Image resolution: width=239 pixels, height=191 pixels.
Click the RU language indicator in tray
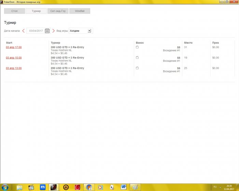215,187
